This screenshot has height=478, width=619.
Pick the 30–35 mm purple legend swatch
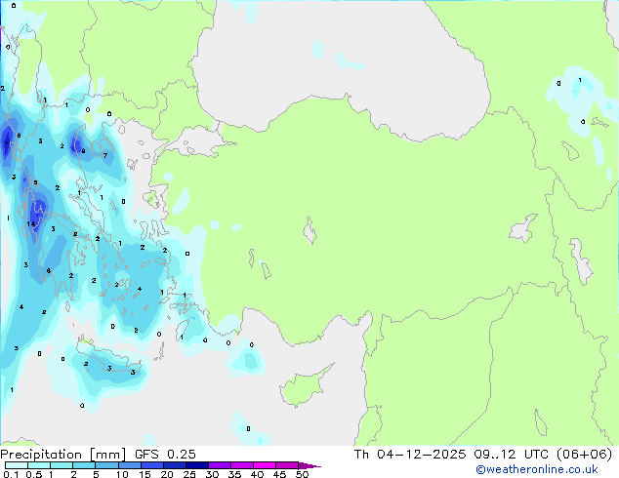coord(220,465)
